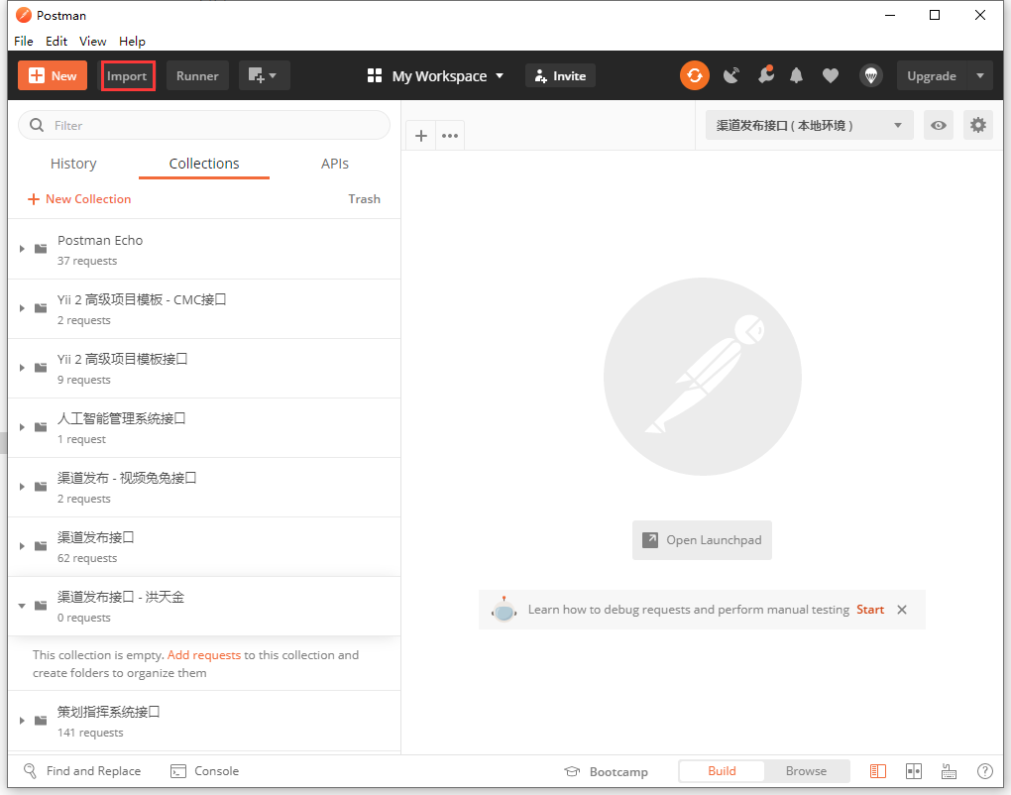The width and height of the screenshot is (1011, 795).
Task: Open My Workspace switcher dropdown
Action: pos(435,76)
